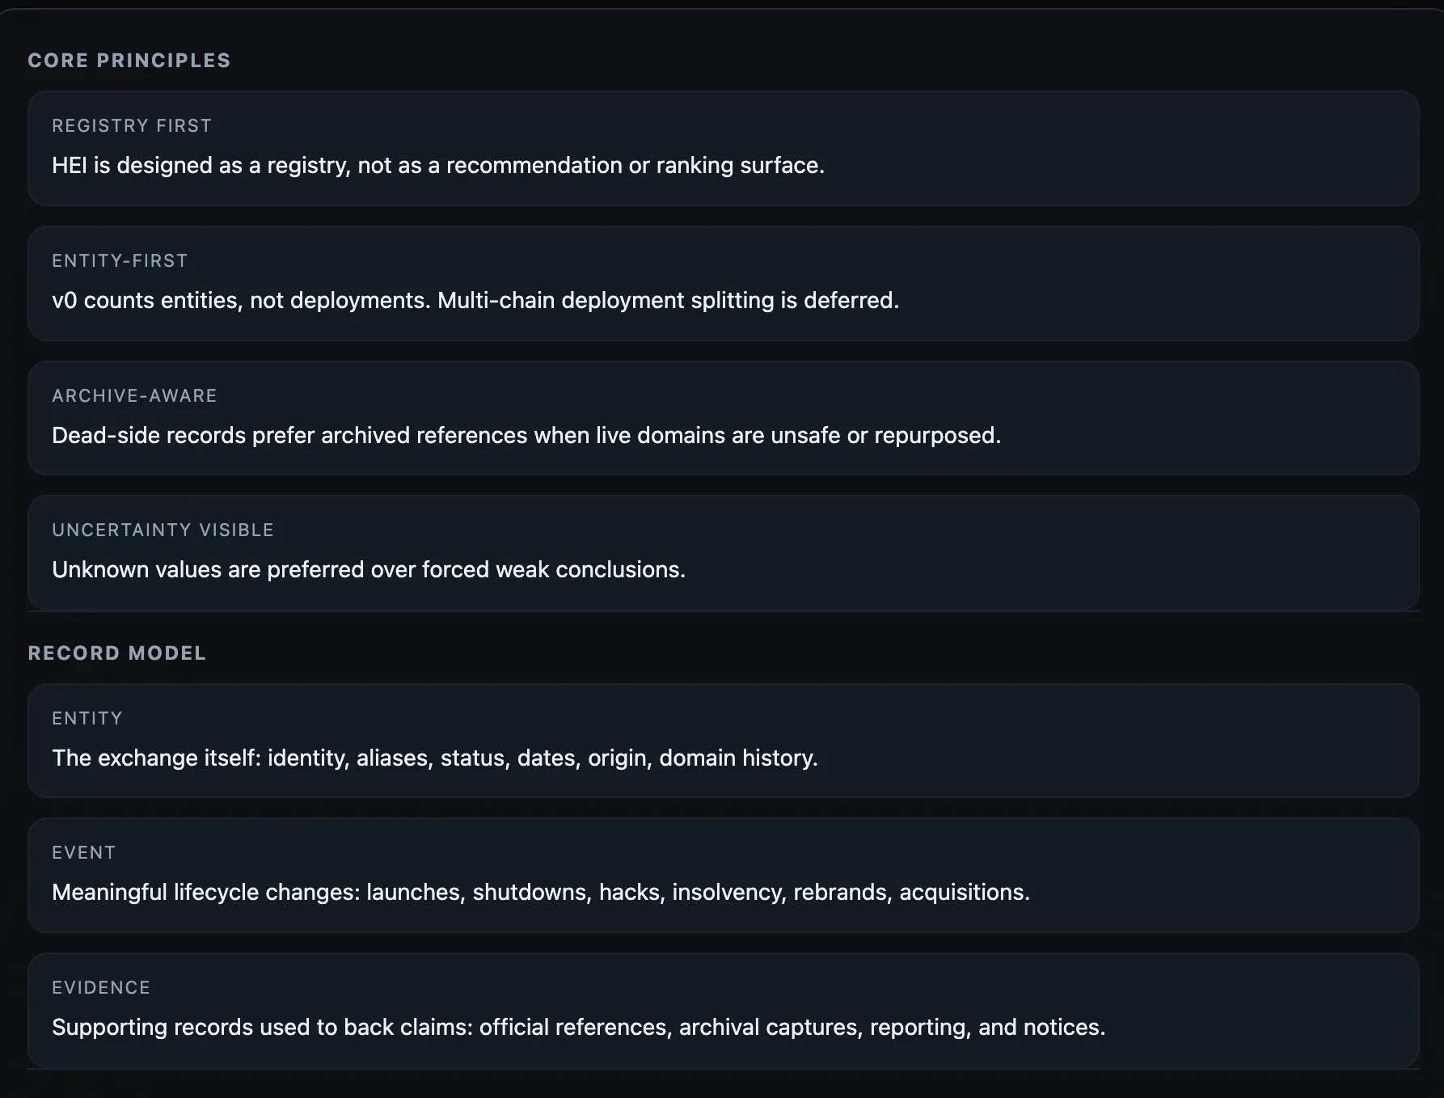This screenshot has height=1098, width=1444.
Task: Click the REGISTRY FIRST label
Action: click(x=132, y=126)
